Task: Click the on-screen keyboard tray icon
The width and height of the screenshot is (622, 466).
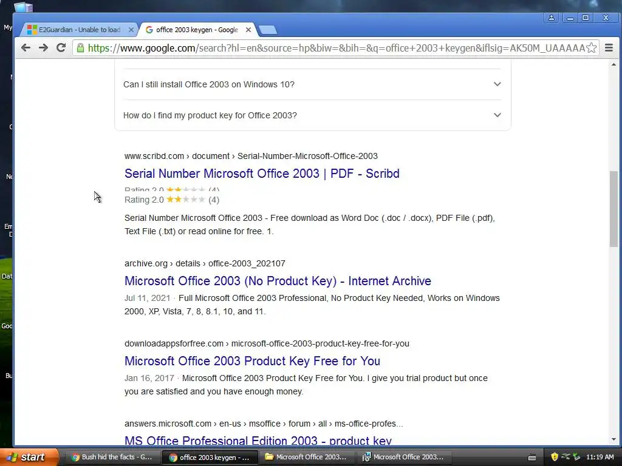Action: click(x=532, y=458)
